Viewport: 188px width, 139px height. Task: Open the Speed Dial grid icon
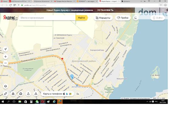point(15,5)
